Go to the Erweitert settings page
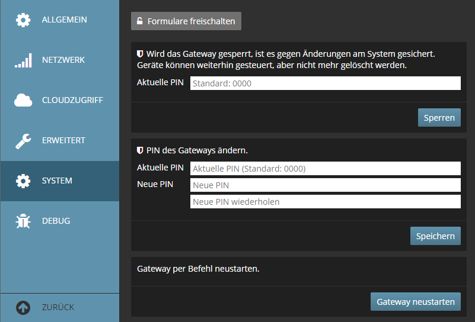The width and height of the screenshot is (475, 322). [x=63, y=141]
